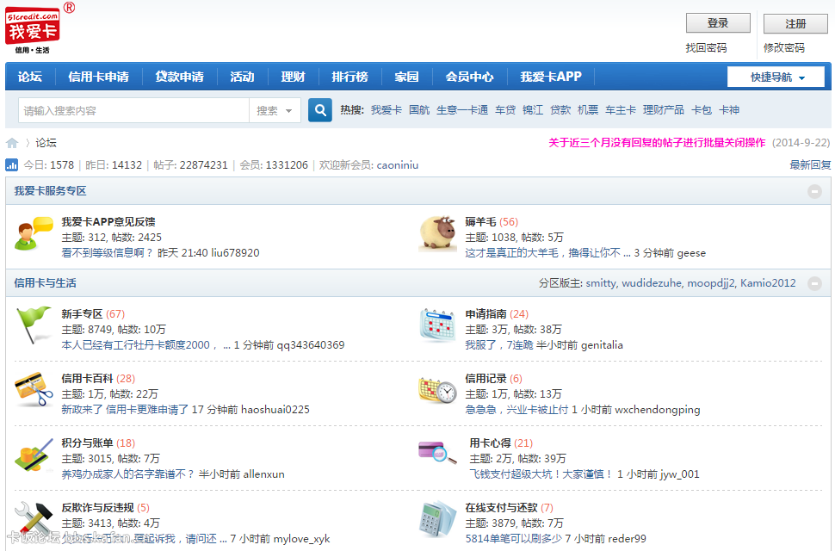Open the pink announcement about closing old posts

pos(657,143)
